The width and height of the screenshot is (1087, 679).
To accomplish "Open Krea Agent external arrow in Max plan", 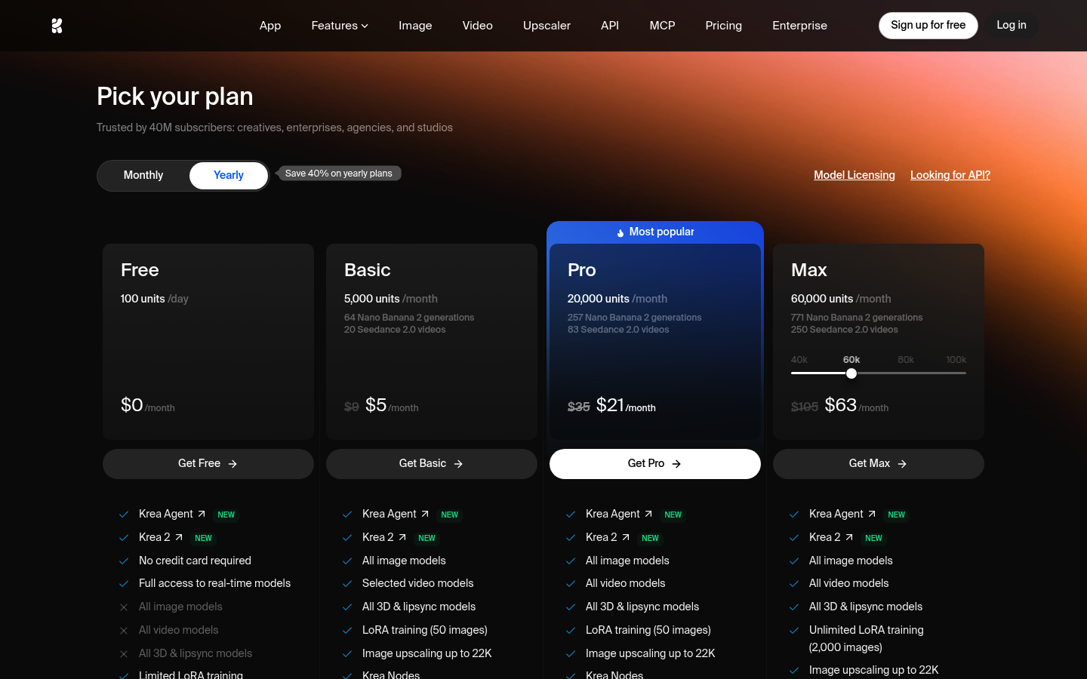I will [x=872, y=514].
